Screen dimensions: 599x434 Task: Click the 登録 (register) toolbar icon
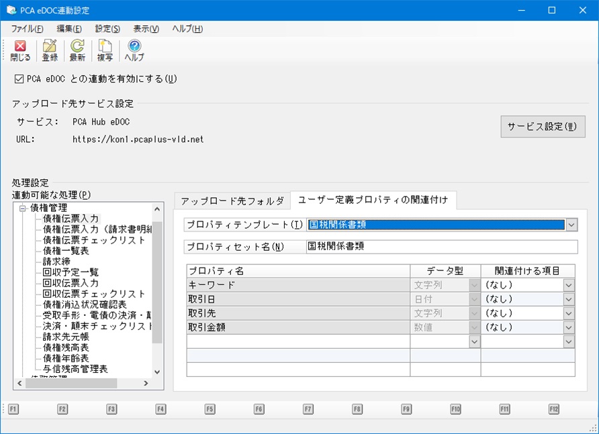(x=50, y=46)
